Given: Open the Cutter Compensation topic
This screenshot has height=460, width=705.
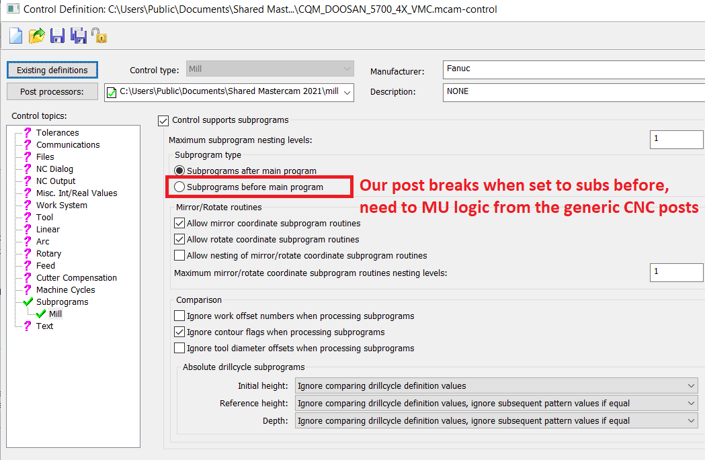Looking at the screenshot, I should click(x=76, y=278).
